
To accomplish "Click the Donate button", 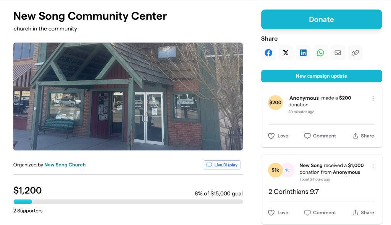I will click(322, 19).
